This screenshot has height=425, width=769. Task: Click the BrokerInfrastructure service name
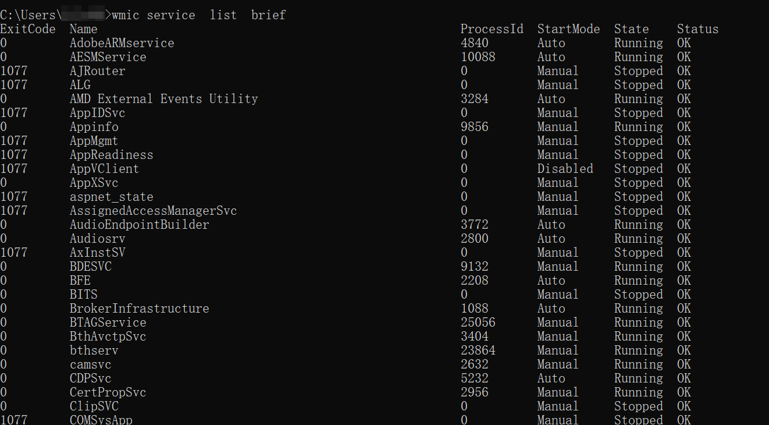point(139,309)
